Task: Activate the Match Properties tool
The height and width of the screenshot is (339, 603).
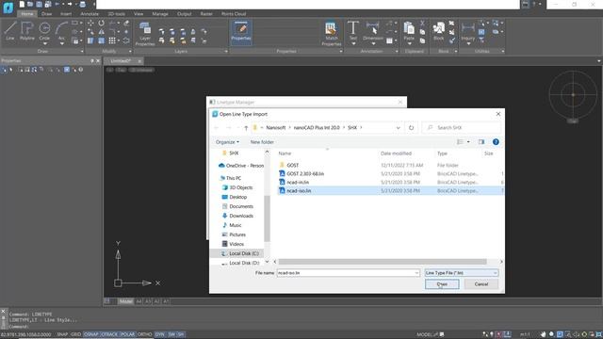Action: 331,34
